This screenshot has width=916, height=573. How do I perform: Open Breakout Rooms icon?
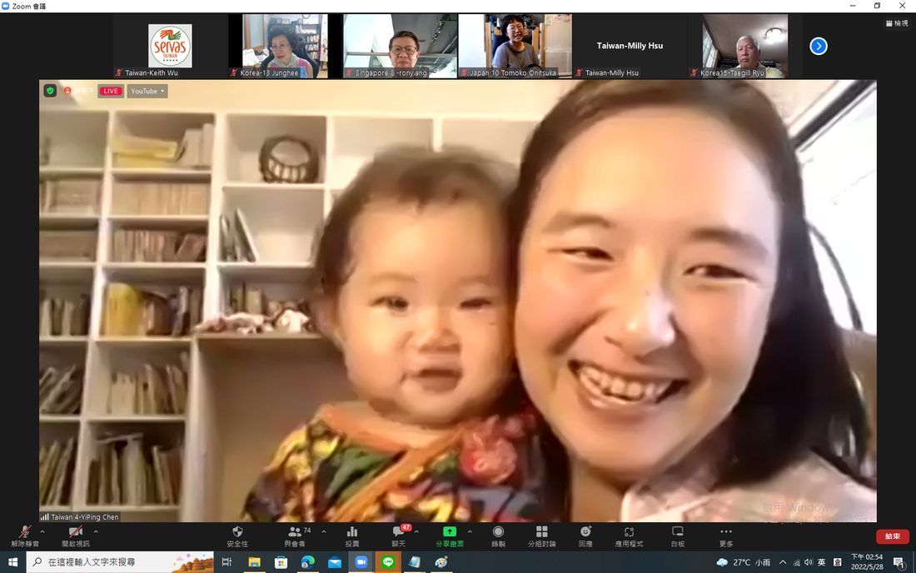541,535
